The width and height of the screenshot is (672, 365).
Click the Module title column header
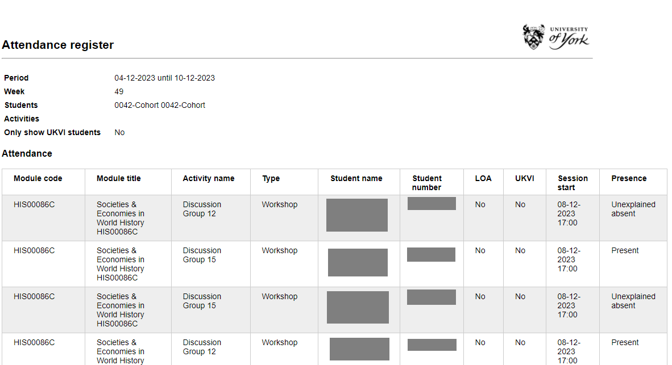118,178
